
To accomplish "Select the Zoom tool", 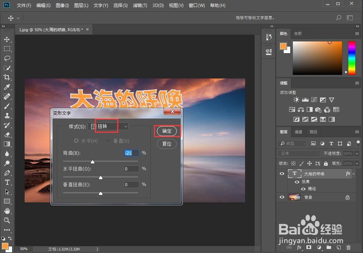I will tap(7, 220).
